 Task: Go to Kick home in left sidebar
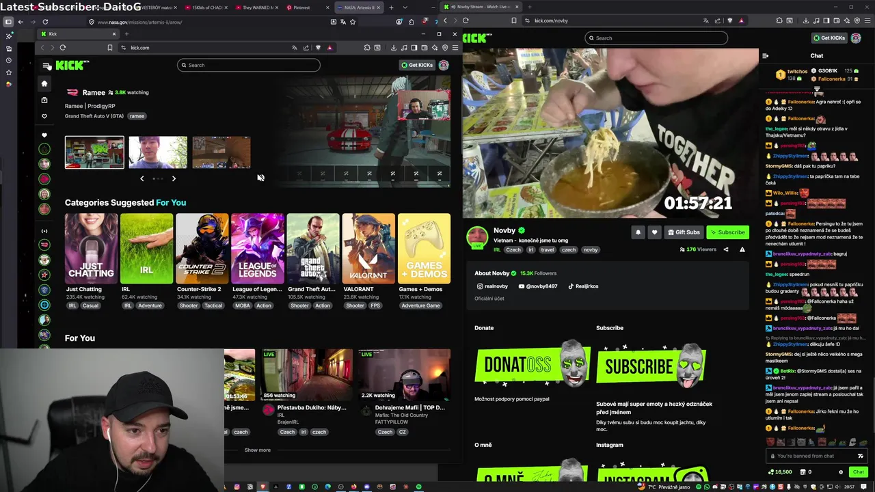tap(44, 83)
